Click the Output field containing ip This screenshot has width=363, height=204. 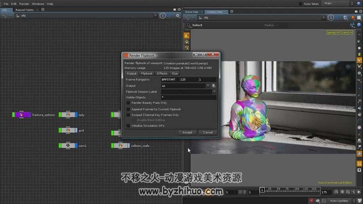coord(183,86)
